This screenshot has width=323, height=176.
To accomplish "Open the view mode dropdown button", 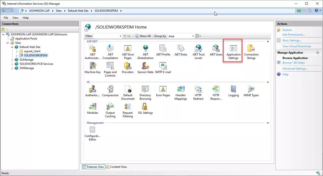I will tap(198, 36).
